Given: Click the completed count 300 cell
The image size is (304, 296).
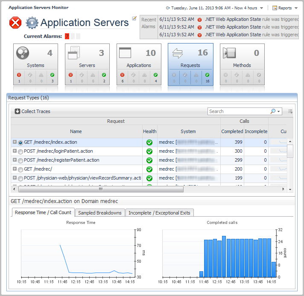Looking at the screenshot, I should click(232, 151).
